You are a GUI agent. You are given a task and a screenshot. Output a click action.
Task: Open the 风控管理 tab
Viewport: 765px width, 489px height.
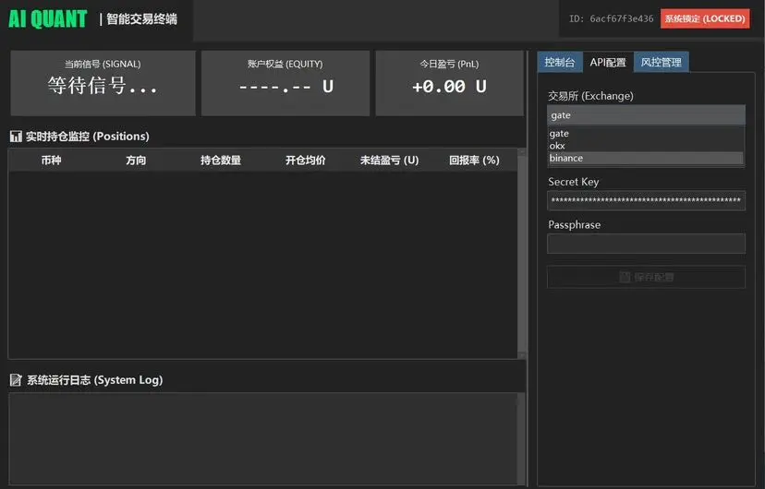(x=662, y=62)
